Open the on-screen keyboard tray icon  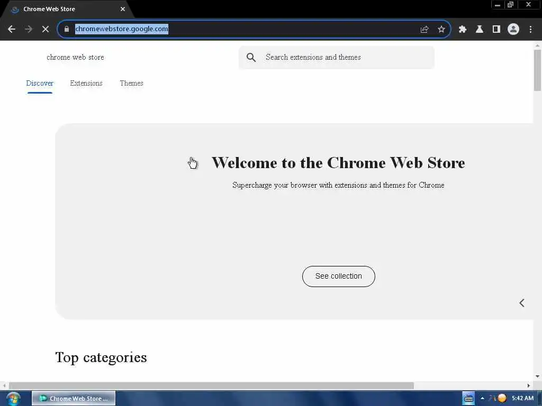pos(469,399)
